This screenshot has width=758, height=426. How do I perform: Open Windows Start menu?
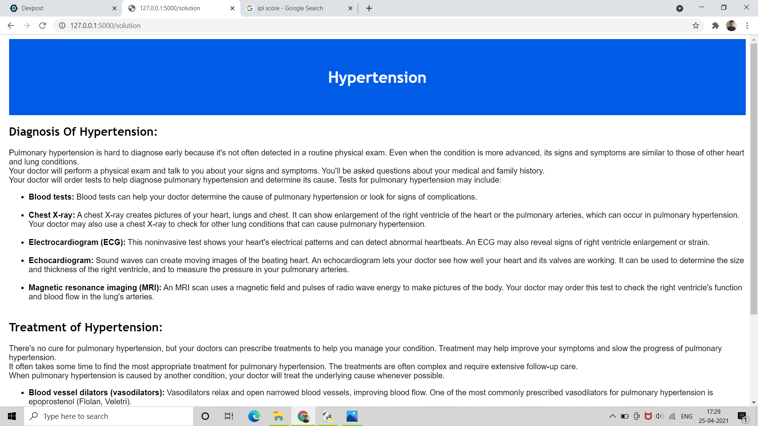pyautogui.click(x=12, y=416)
